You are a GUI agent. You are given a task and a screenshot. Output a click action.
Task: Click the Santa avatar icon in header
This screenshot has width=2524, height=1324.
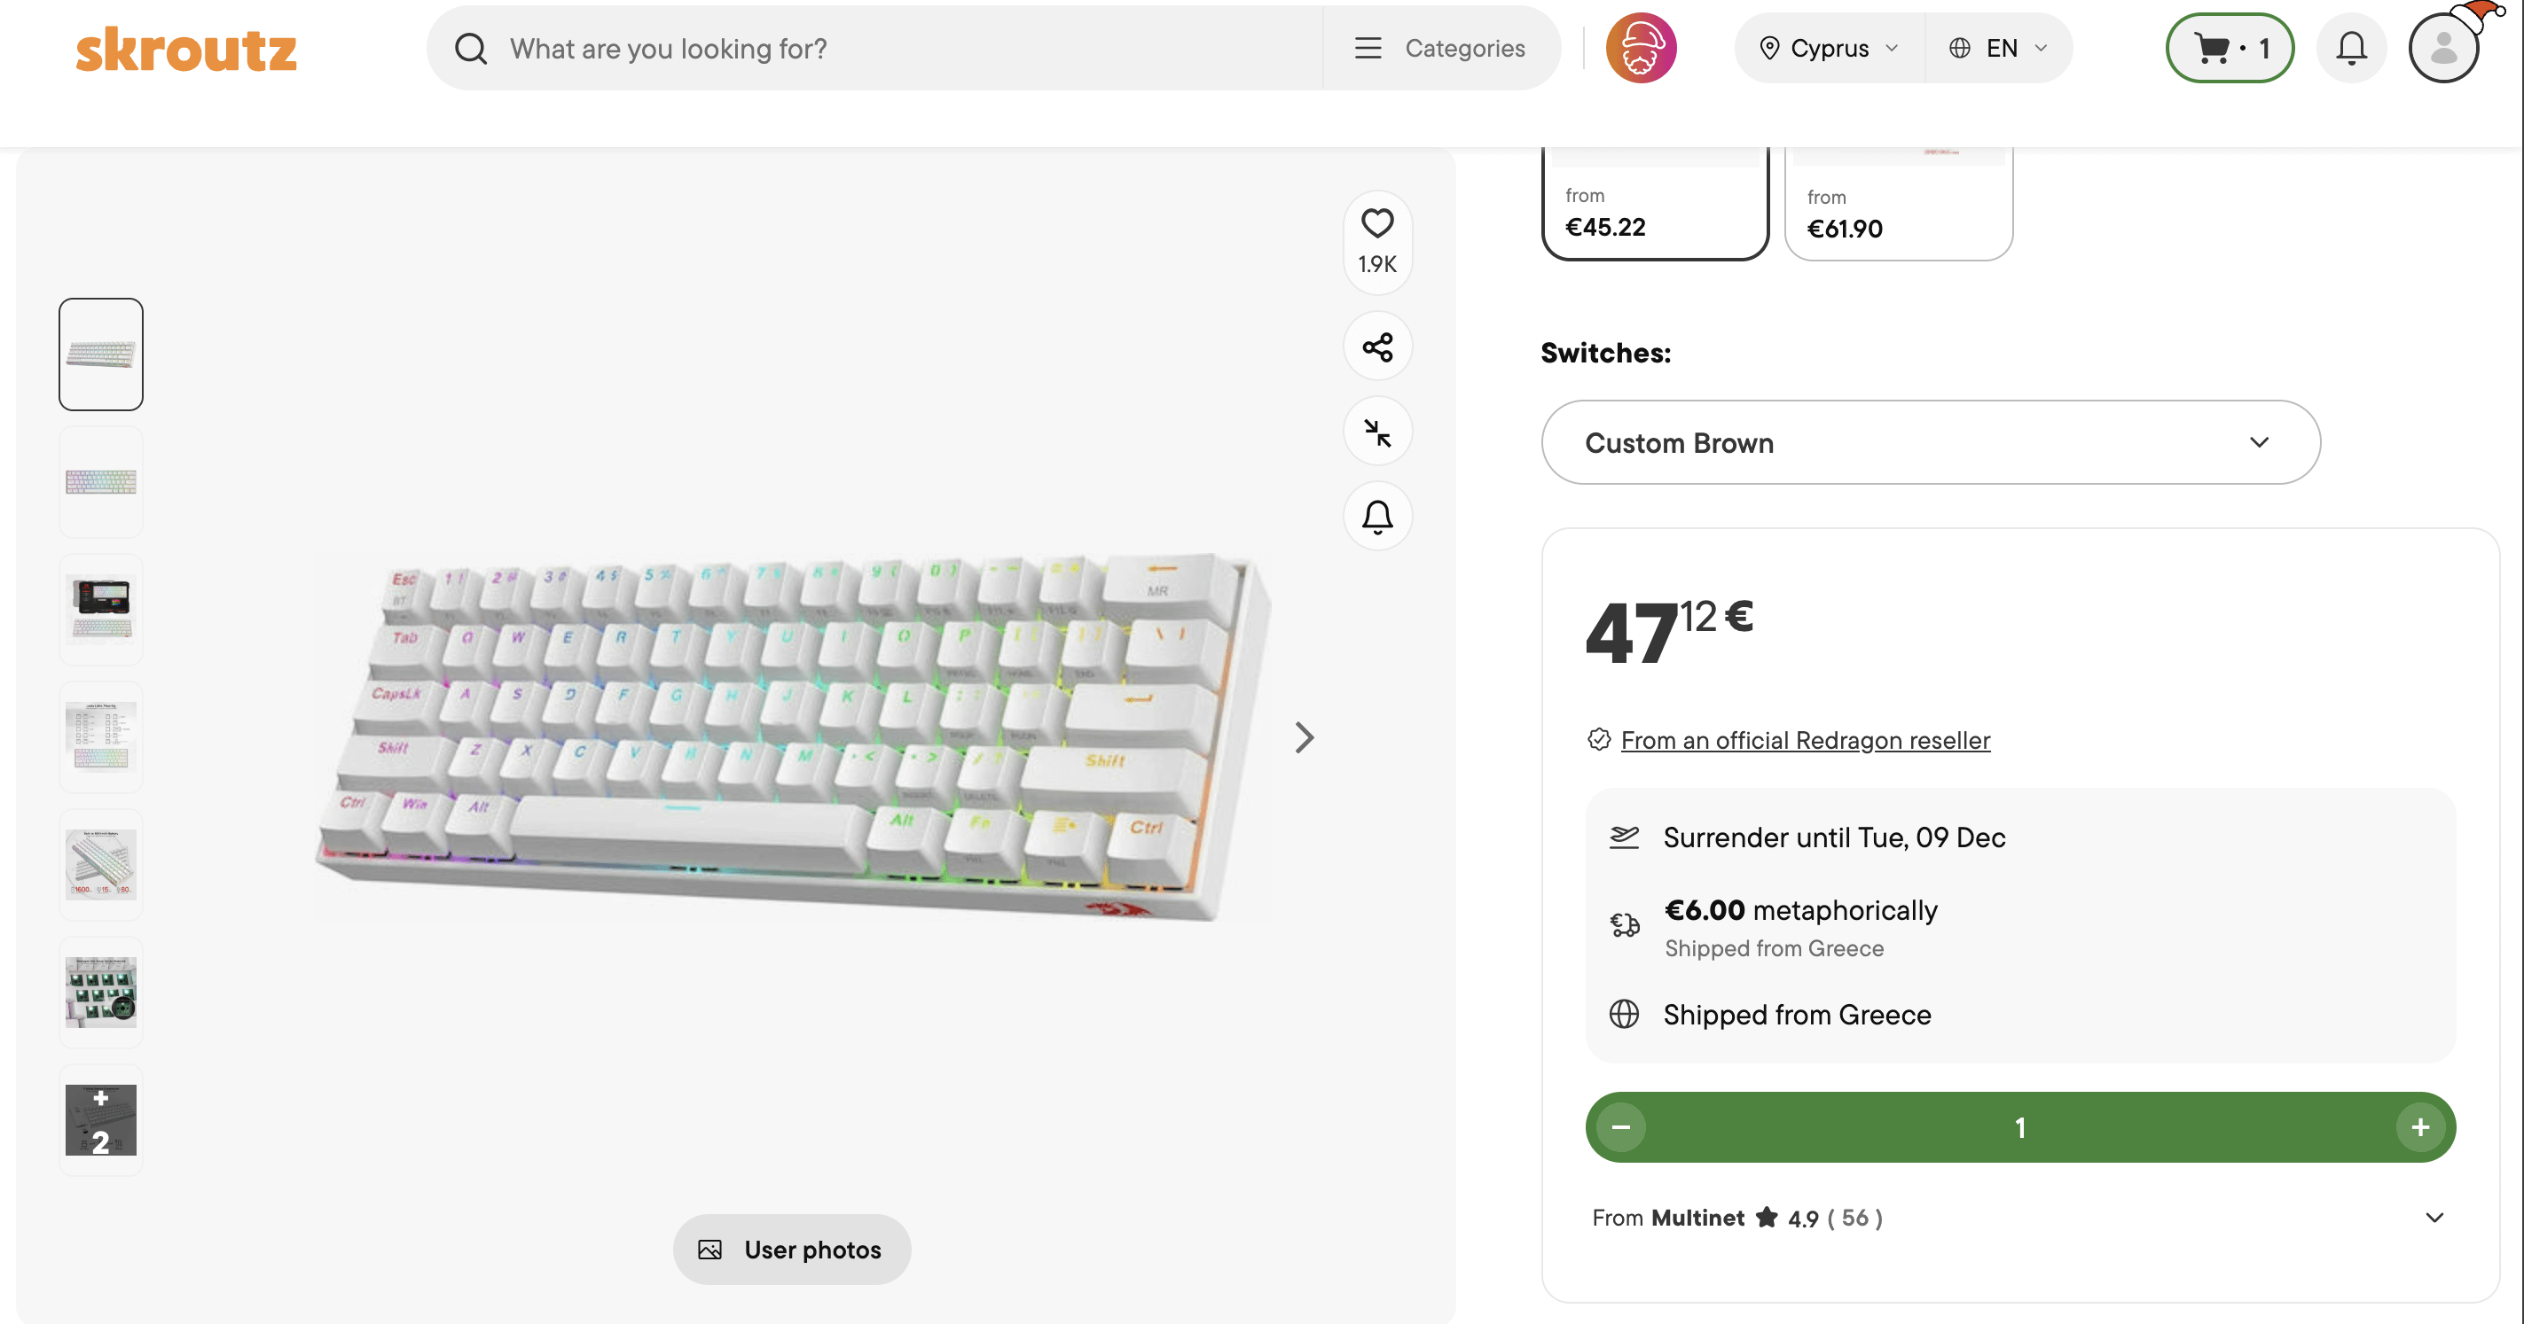[x=1640, y=48]
